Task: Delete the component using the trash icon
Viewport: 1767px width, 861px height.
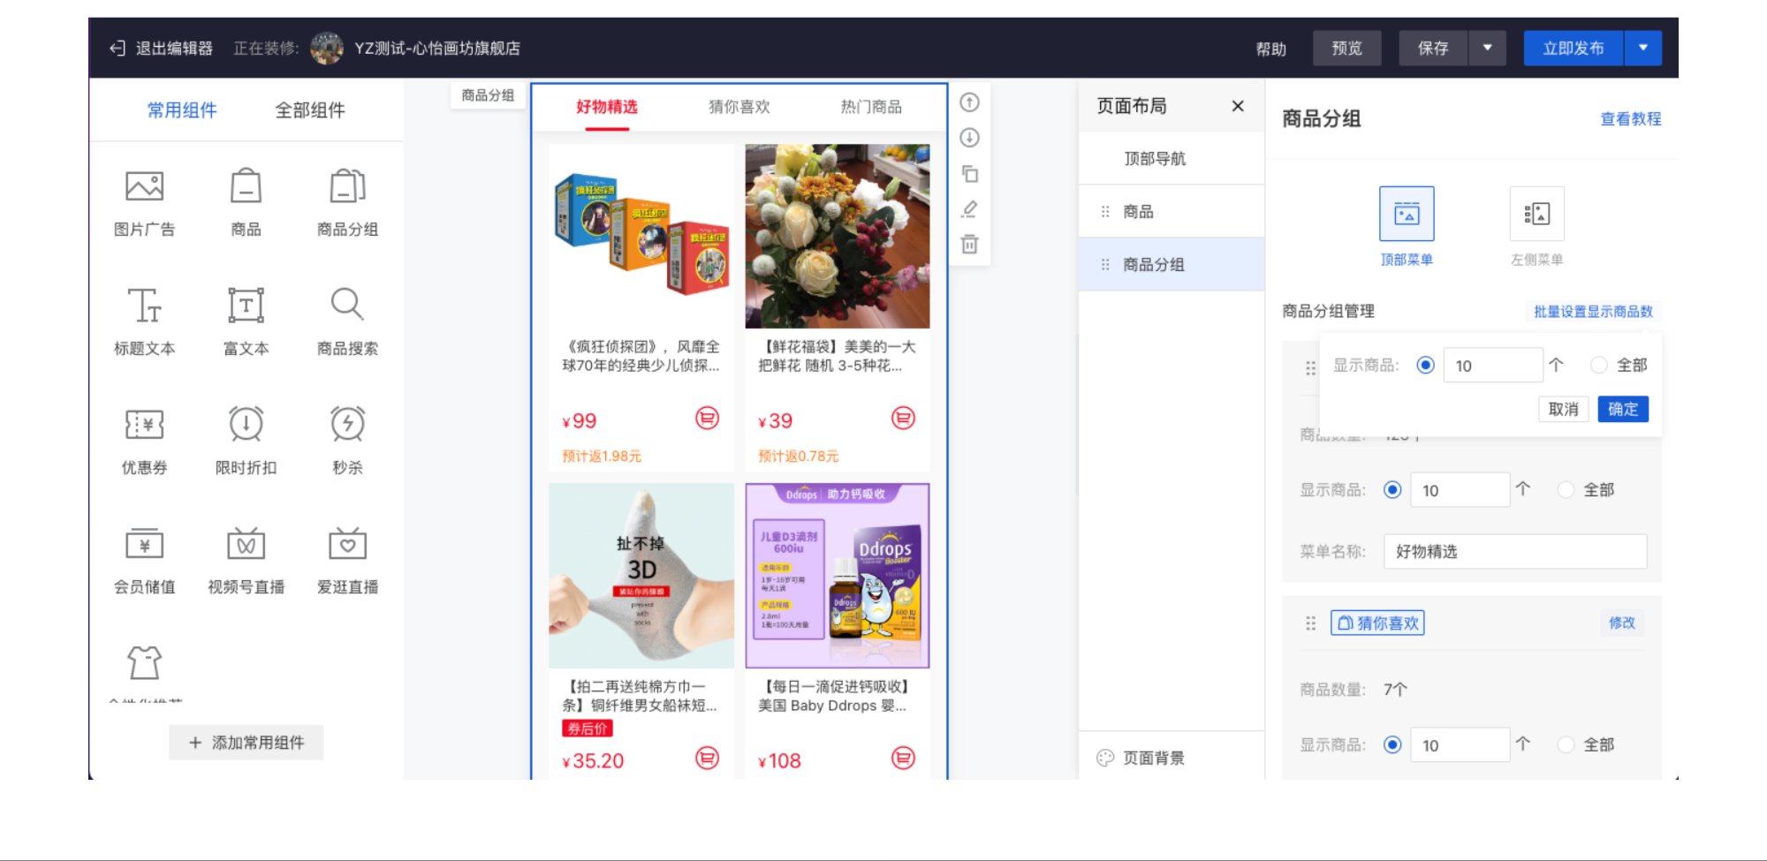Action: click(968, 245)
